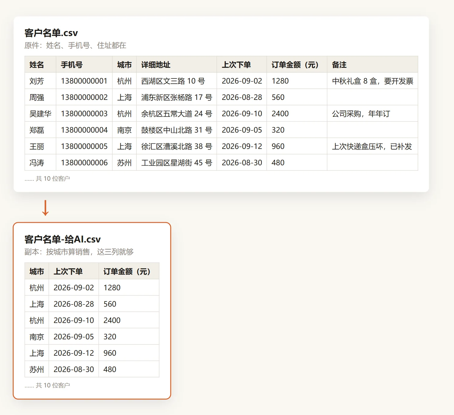Click "苏州" in 冯涛's row
454x415 pixels.
coord(124,163)
